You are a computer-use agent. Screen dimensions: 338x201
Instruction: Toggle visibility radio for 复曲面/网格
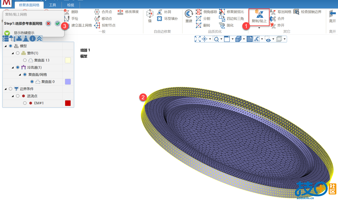tap(25, 74)
